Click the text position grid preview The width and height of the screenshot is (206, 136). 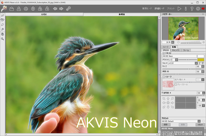point(185,103)
